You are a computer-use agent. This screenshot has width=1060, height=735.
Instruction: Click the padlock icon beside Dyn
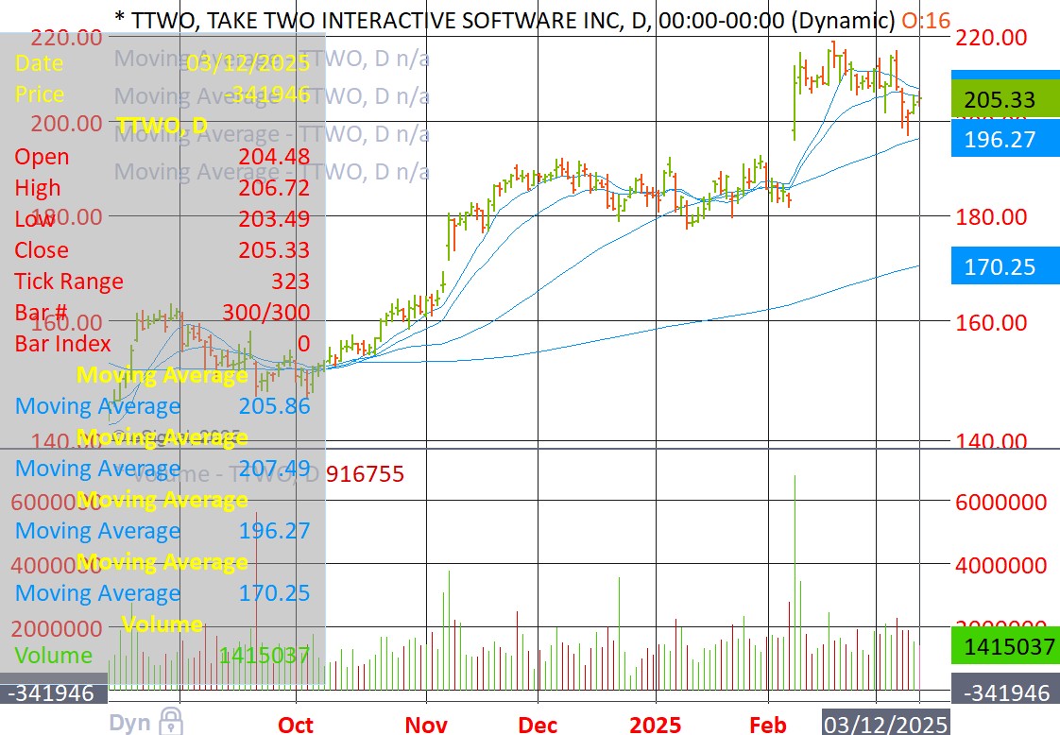pos(170,722)
